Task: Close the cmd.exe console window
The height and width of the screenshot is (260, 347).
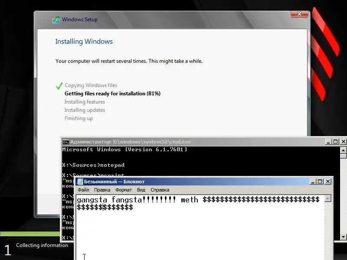Action: coord(343,142)
